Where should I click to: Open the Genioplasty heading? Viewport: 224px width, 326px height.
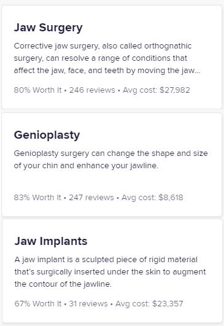(47, 135)
